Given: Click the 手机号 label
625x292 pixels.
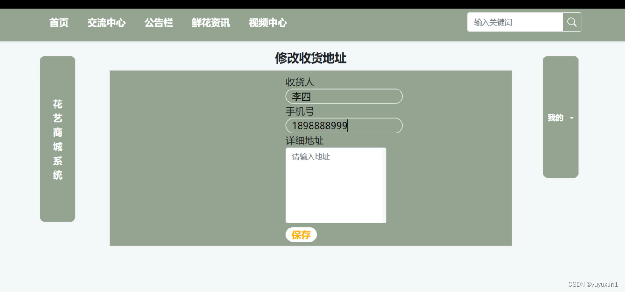Looking at the screenshot, I should tap(300, 111).
